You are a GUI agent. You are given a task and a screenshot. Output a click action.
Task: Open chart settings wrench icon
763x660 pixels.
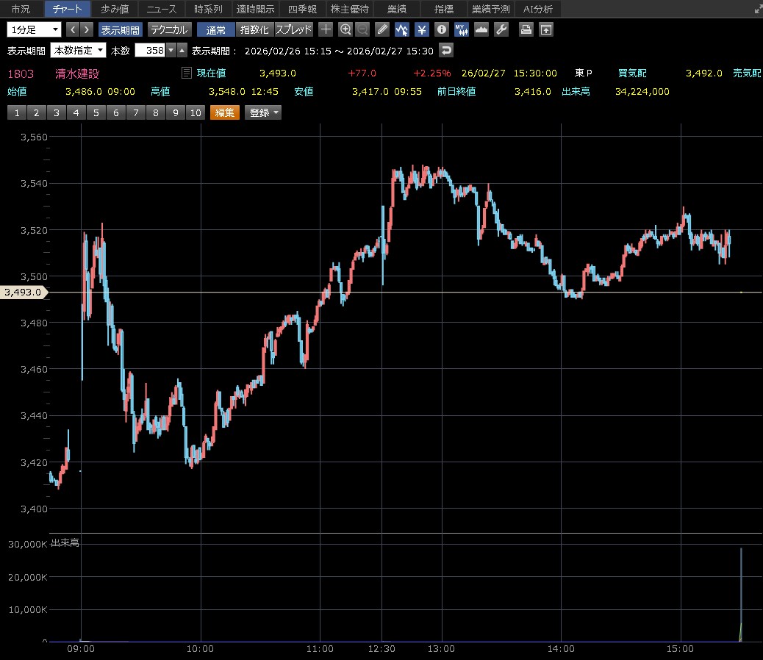[x=501, y=29]
